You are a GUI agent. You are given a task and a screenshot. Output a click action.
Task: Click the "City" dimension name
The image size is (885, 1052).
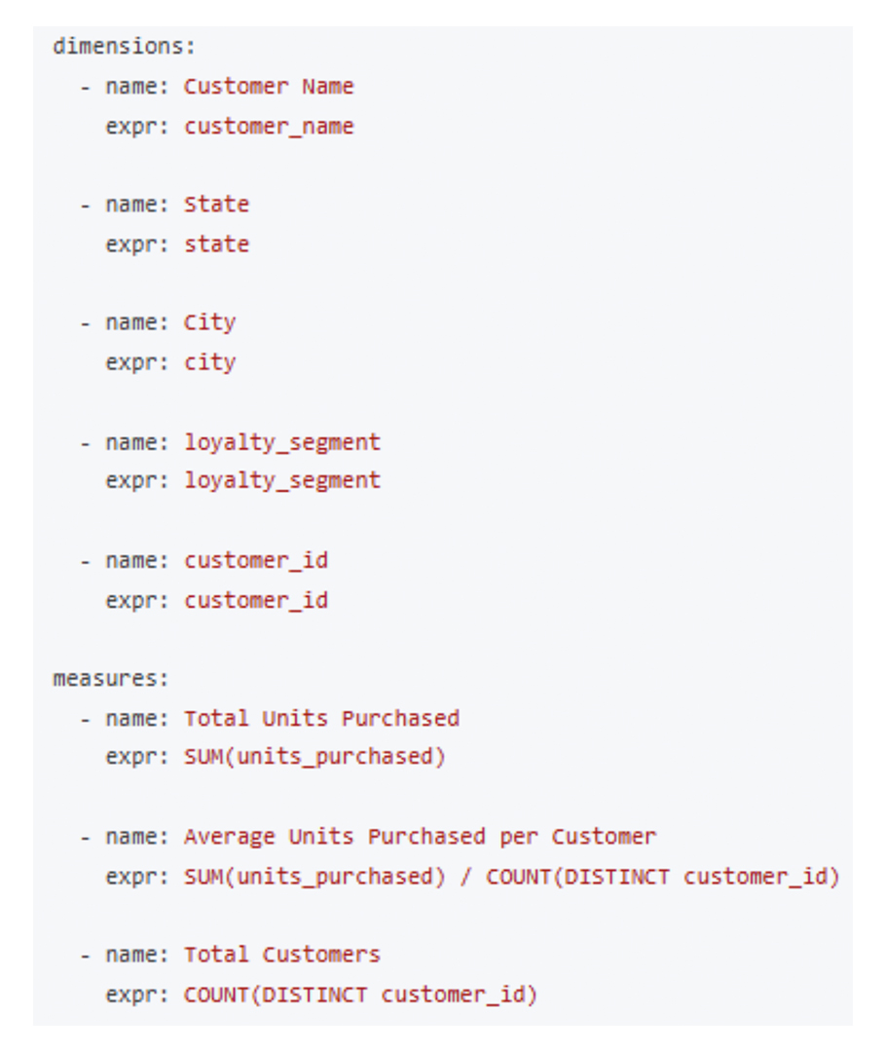209,322
